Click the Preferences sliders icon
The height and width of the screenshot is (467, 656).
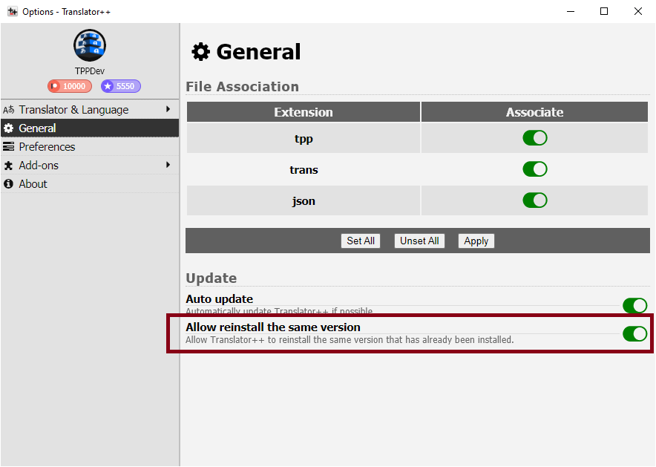pos(8,146)
